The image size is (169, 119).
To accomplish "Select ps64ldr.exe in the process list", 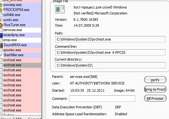I will pos(20,15).
